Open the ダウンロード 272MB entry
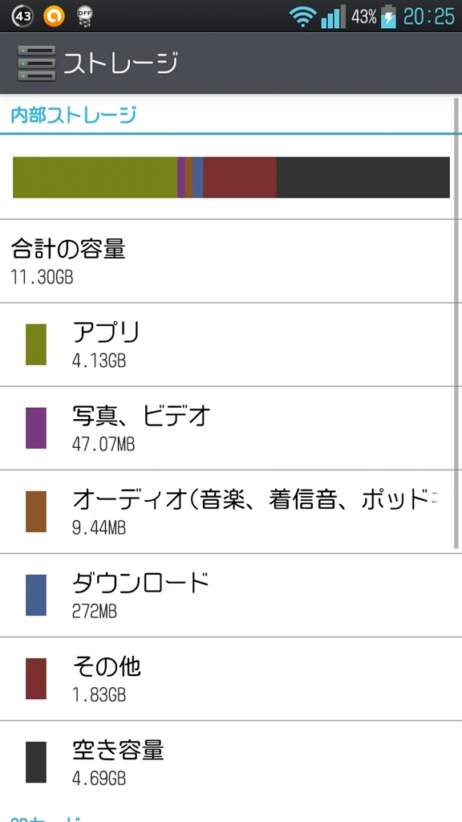 [231, 596]
